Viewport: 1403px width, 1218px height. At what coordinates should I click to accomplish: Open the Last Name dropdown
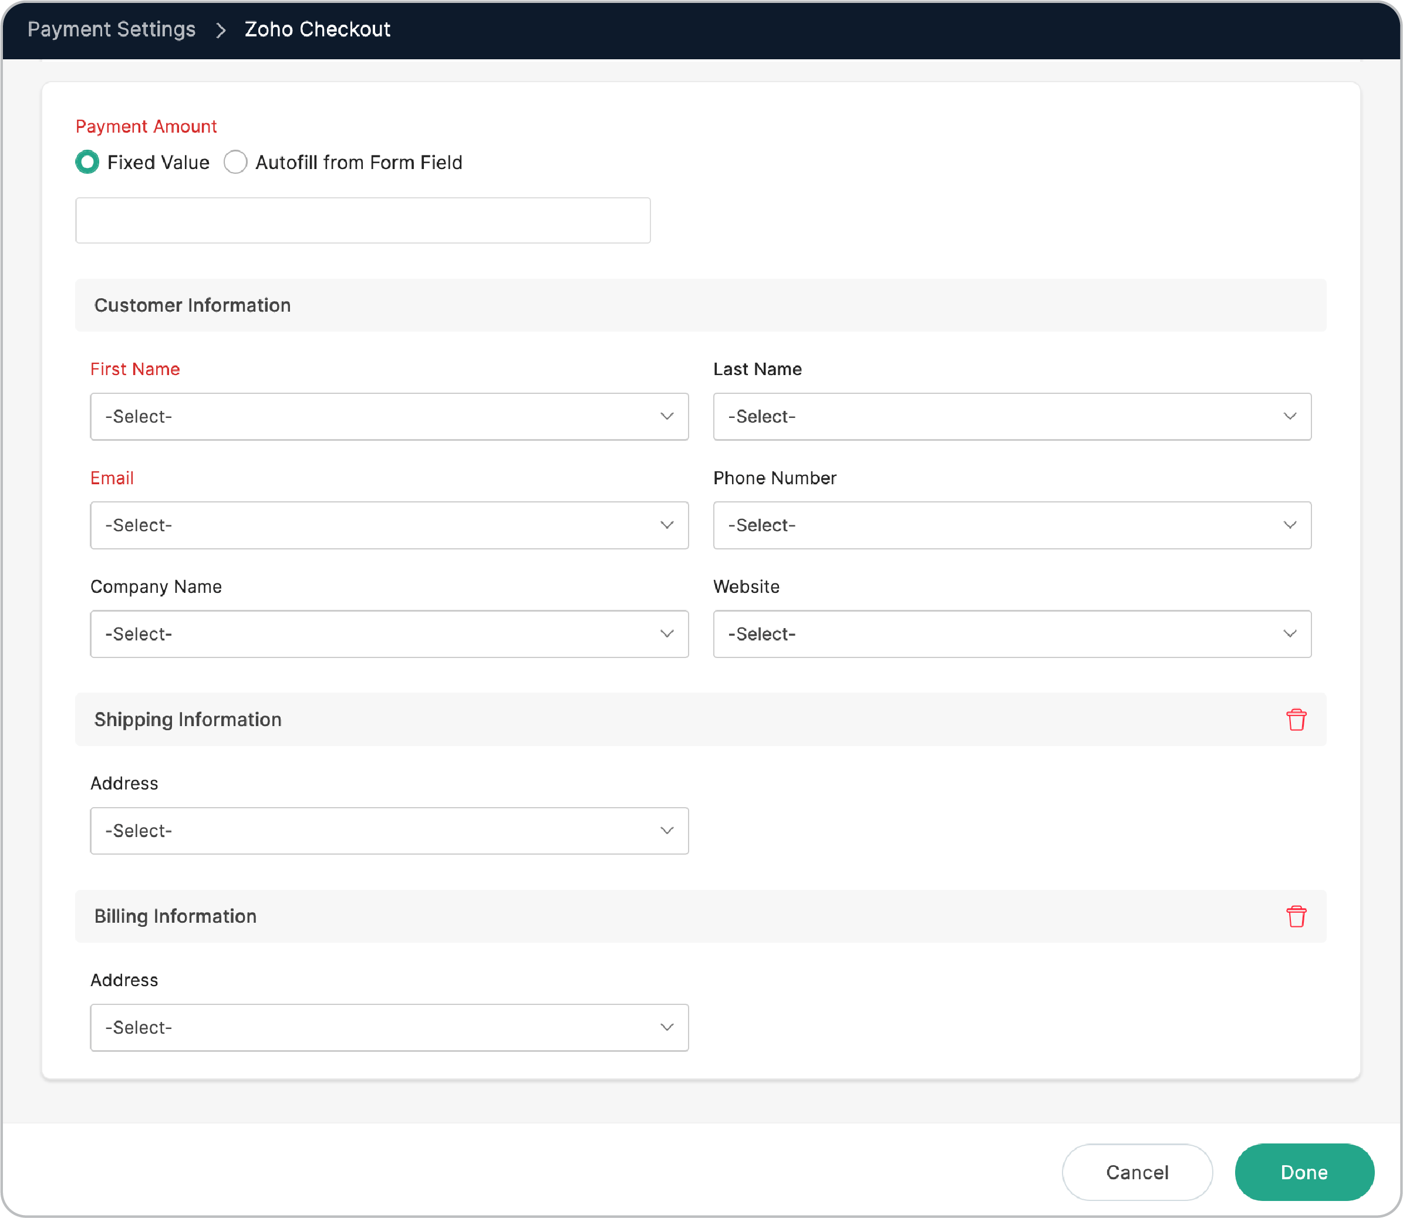coord(1011,417)
